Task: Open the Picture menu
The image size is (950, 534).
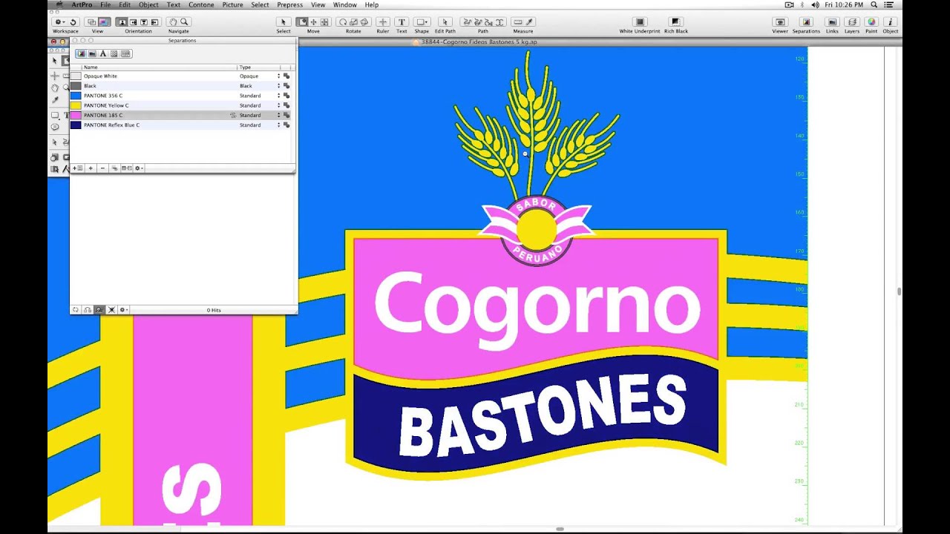Action: [233, 4]
